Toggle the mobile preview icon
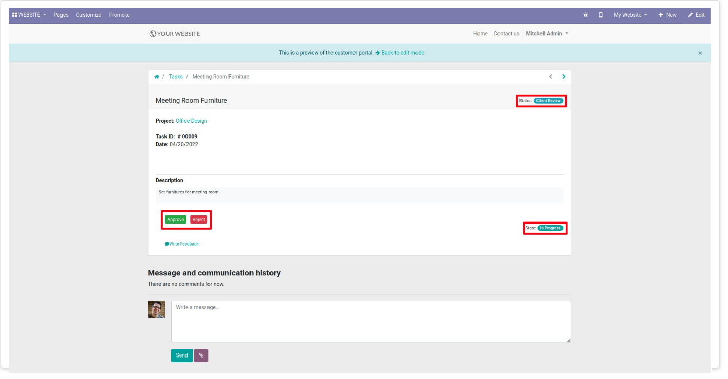Image resolution: width=728 pixels, height=379 pixels. click(x=601, y=15)
